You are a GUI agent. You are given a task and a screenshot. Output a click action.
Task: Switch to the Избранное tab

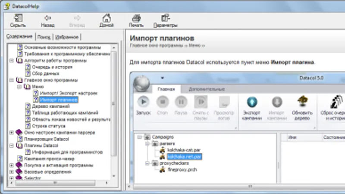click(x=67, y=37)
